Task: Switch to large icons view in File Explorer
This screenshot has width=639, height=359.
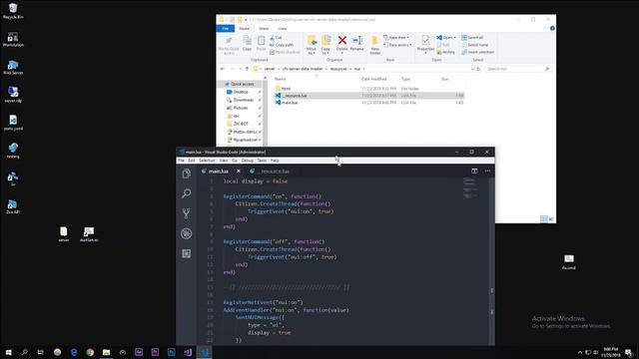Action: [x=551, y=219]
